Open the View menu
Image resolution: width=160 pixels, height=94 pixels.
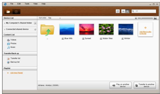35,4
